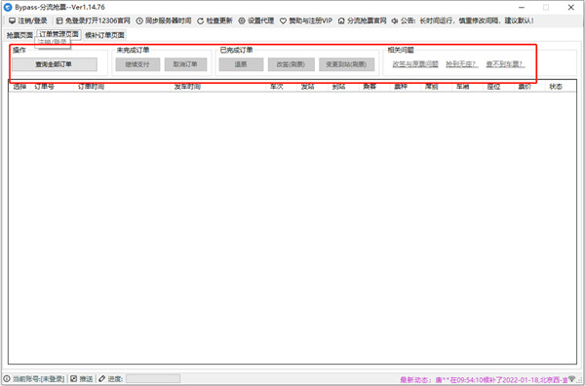The image size is (585, 386).
Task: Click 当前账号:[未登录] in the status bar
Action: point(34,379)
